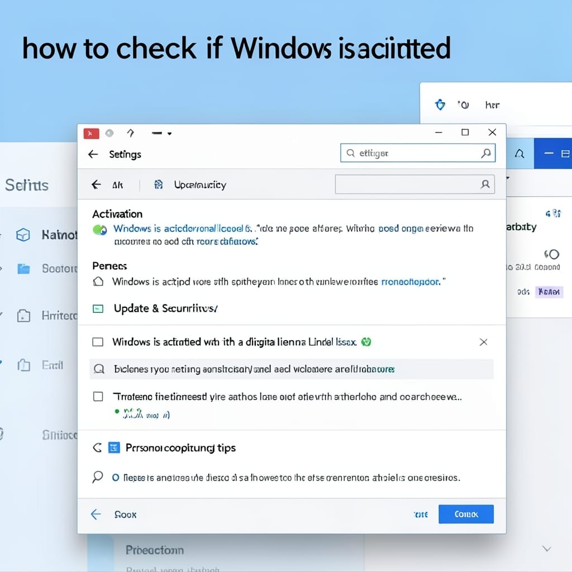Click the magnifier icon in the bottom row
This screenshot has height=572, width=572.
point(97,477)
